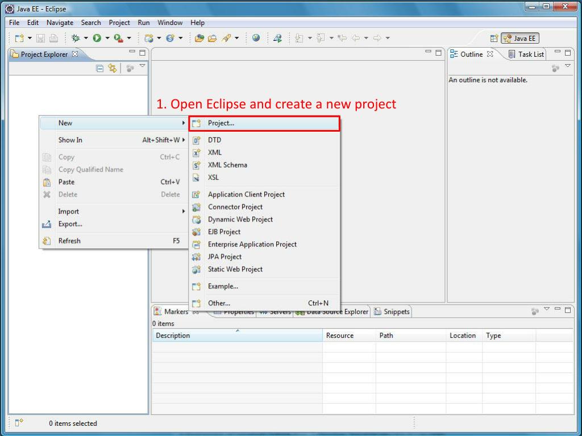The image size is (582, 436).
Task: Open the Outline panel view menu chevron
Action: click(567, 66)
